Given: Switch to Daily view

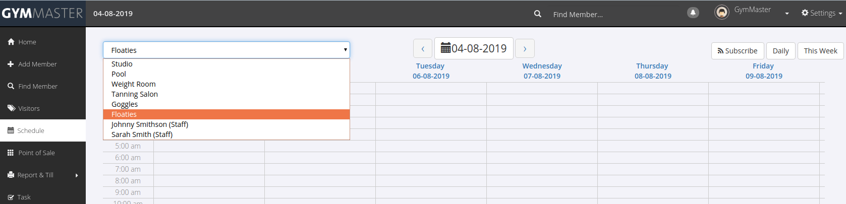Looking at the screenshot, I should pos(780,51).
